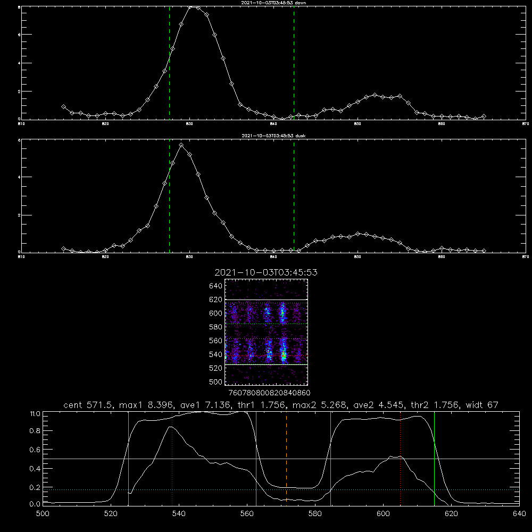The height and width of the screenshot is (532, 532).
Task: Click the right green dashed line in dusk plot
Action: (x=294, y=196)
